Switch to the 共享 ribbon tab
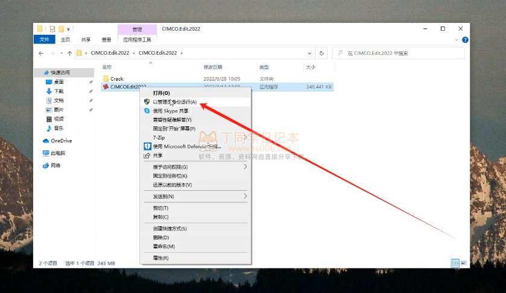 coord(86,40)
